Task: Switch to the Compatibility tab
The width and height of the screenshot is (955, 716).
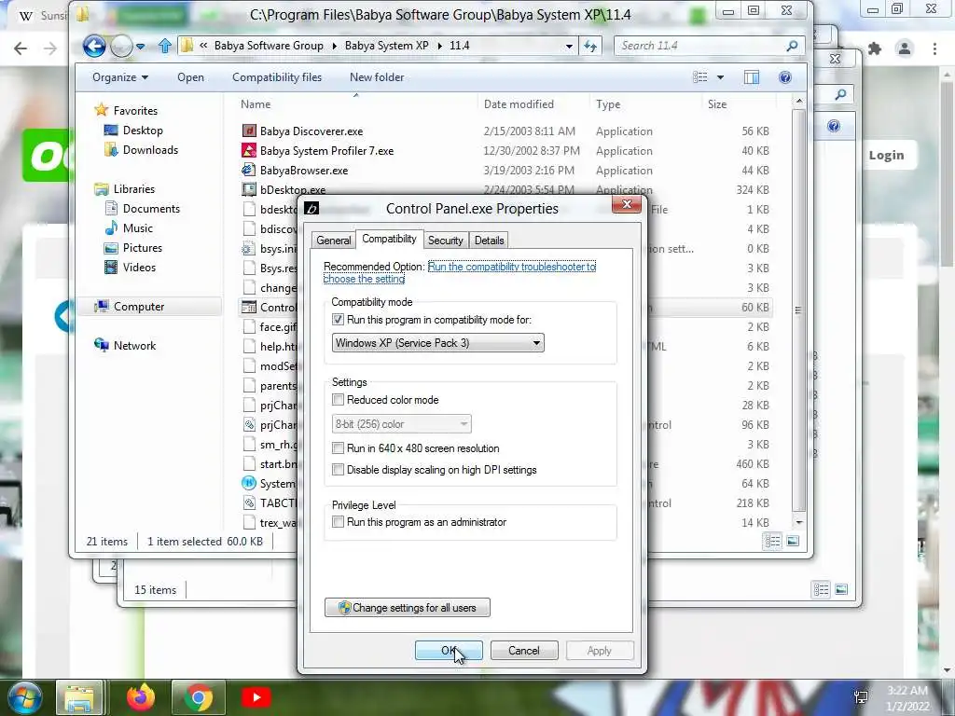Action: tap(389, 239)
